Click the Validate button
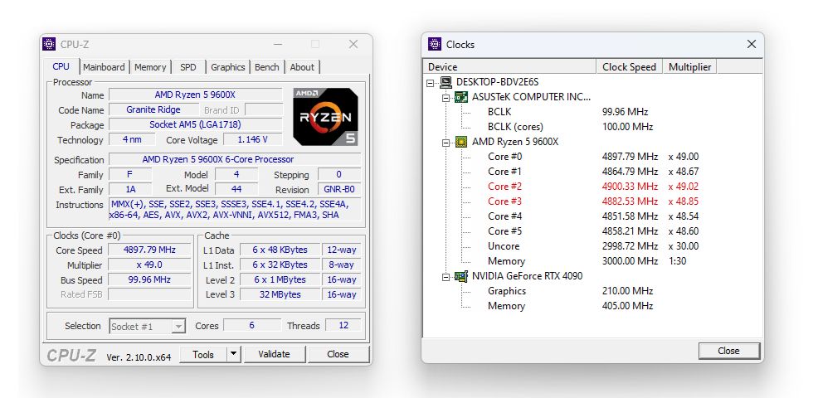The width and height of the screenshot is (813, 398). 275,355
